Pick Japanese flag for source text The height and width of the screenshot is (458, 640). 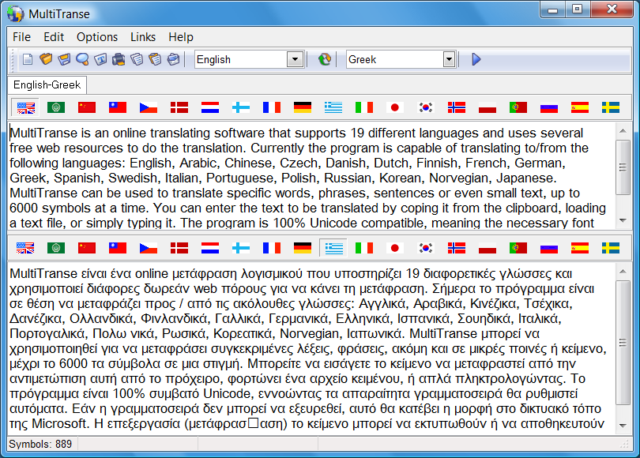click(x=395, y=107)
